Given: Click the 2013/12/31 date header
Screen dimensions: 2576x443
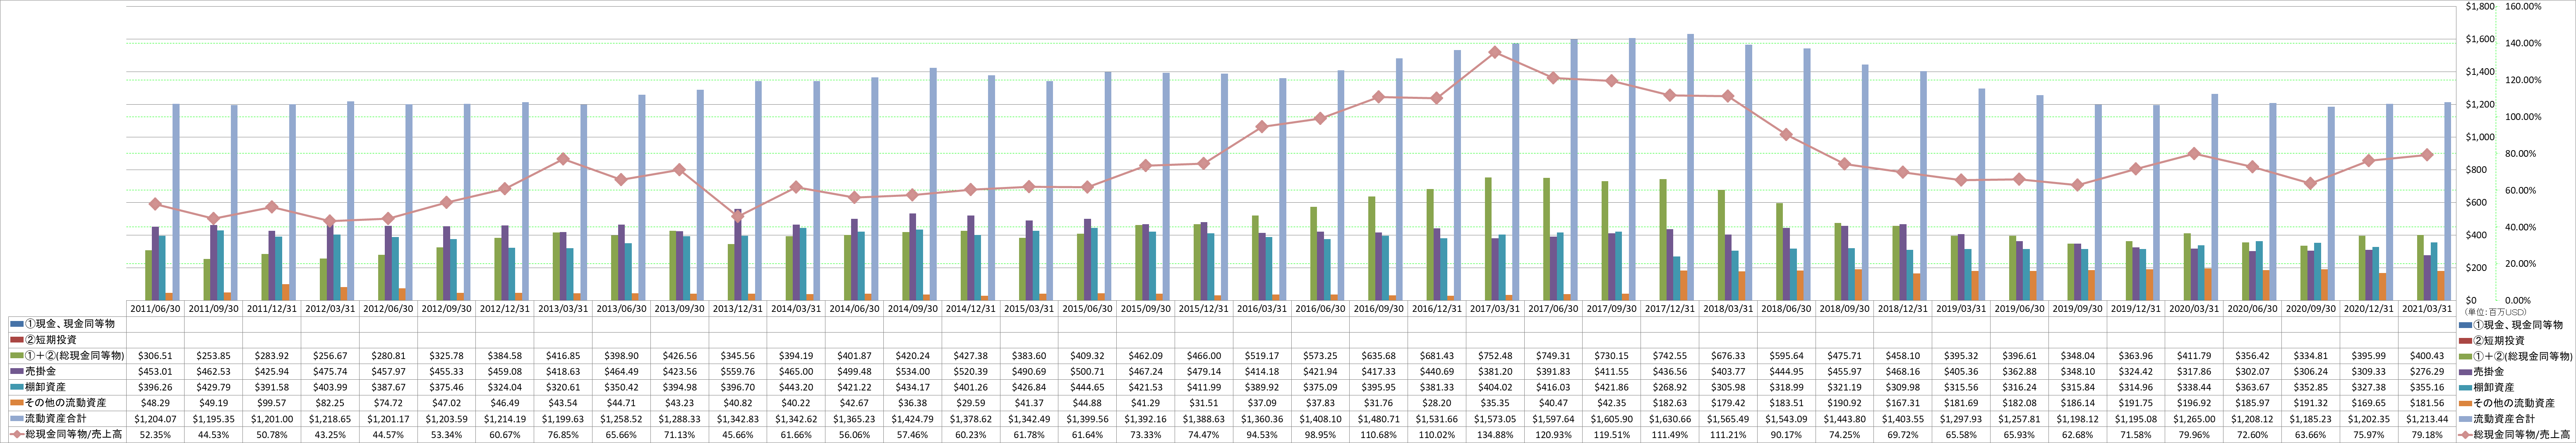Looking at the screenshot, I should pos(738,309).
